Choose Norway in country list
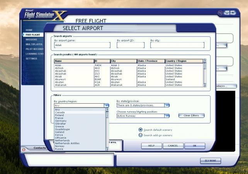Screen dimensions: 248x174 click(80, 146)
